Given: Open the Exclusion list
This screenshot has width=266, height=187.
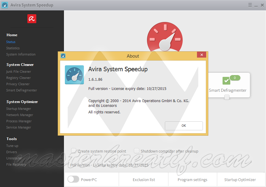Looking at the screenshot, I should (x=144, y=180).
